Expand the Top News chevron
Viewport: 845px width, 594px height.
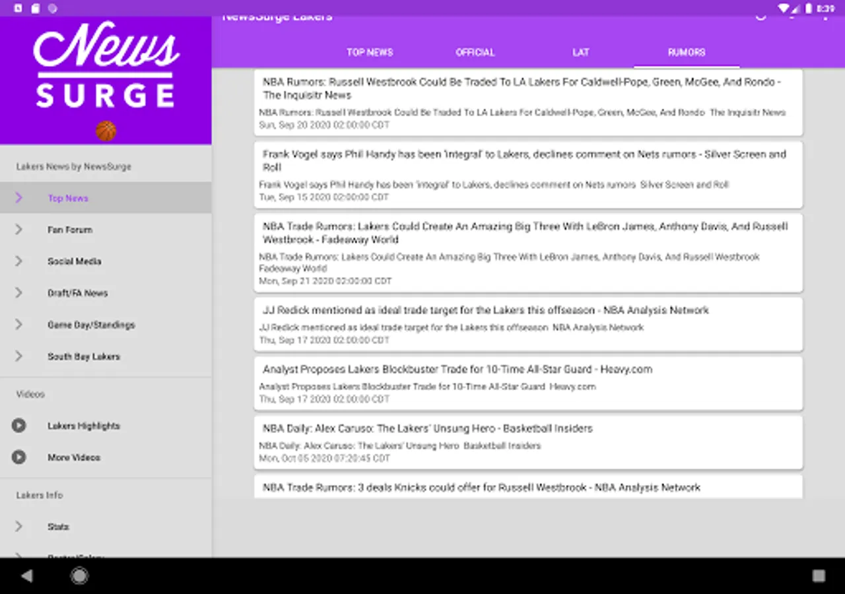[x=18, y=198]
